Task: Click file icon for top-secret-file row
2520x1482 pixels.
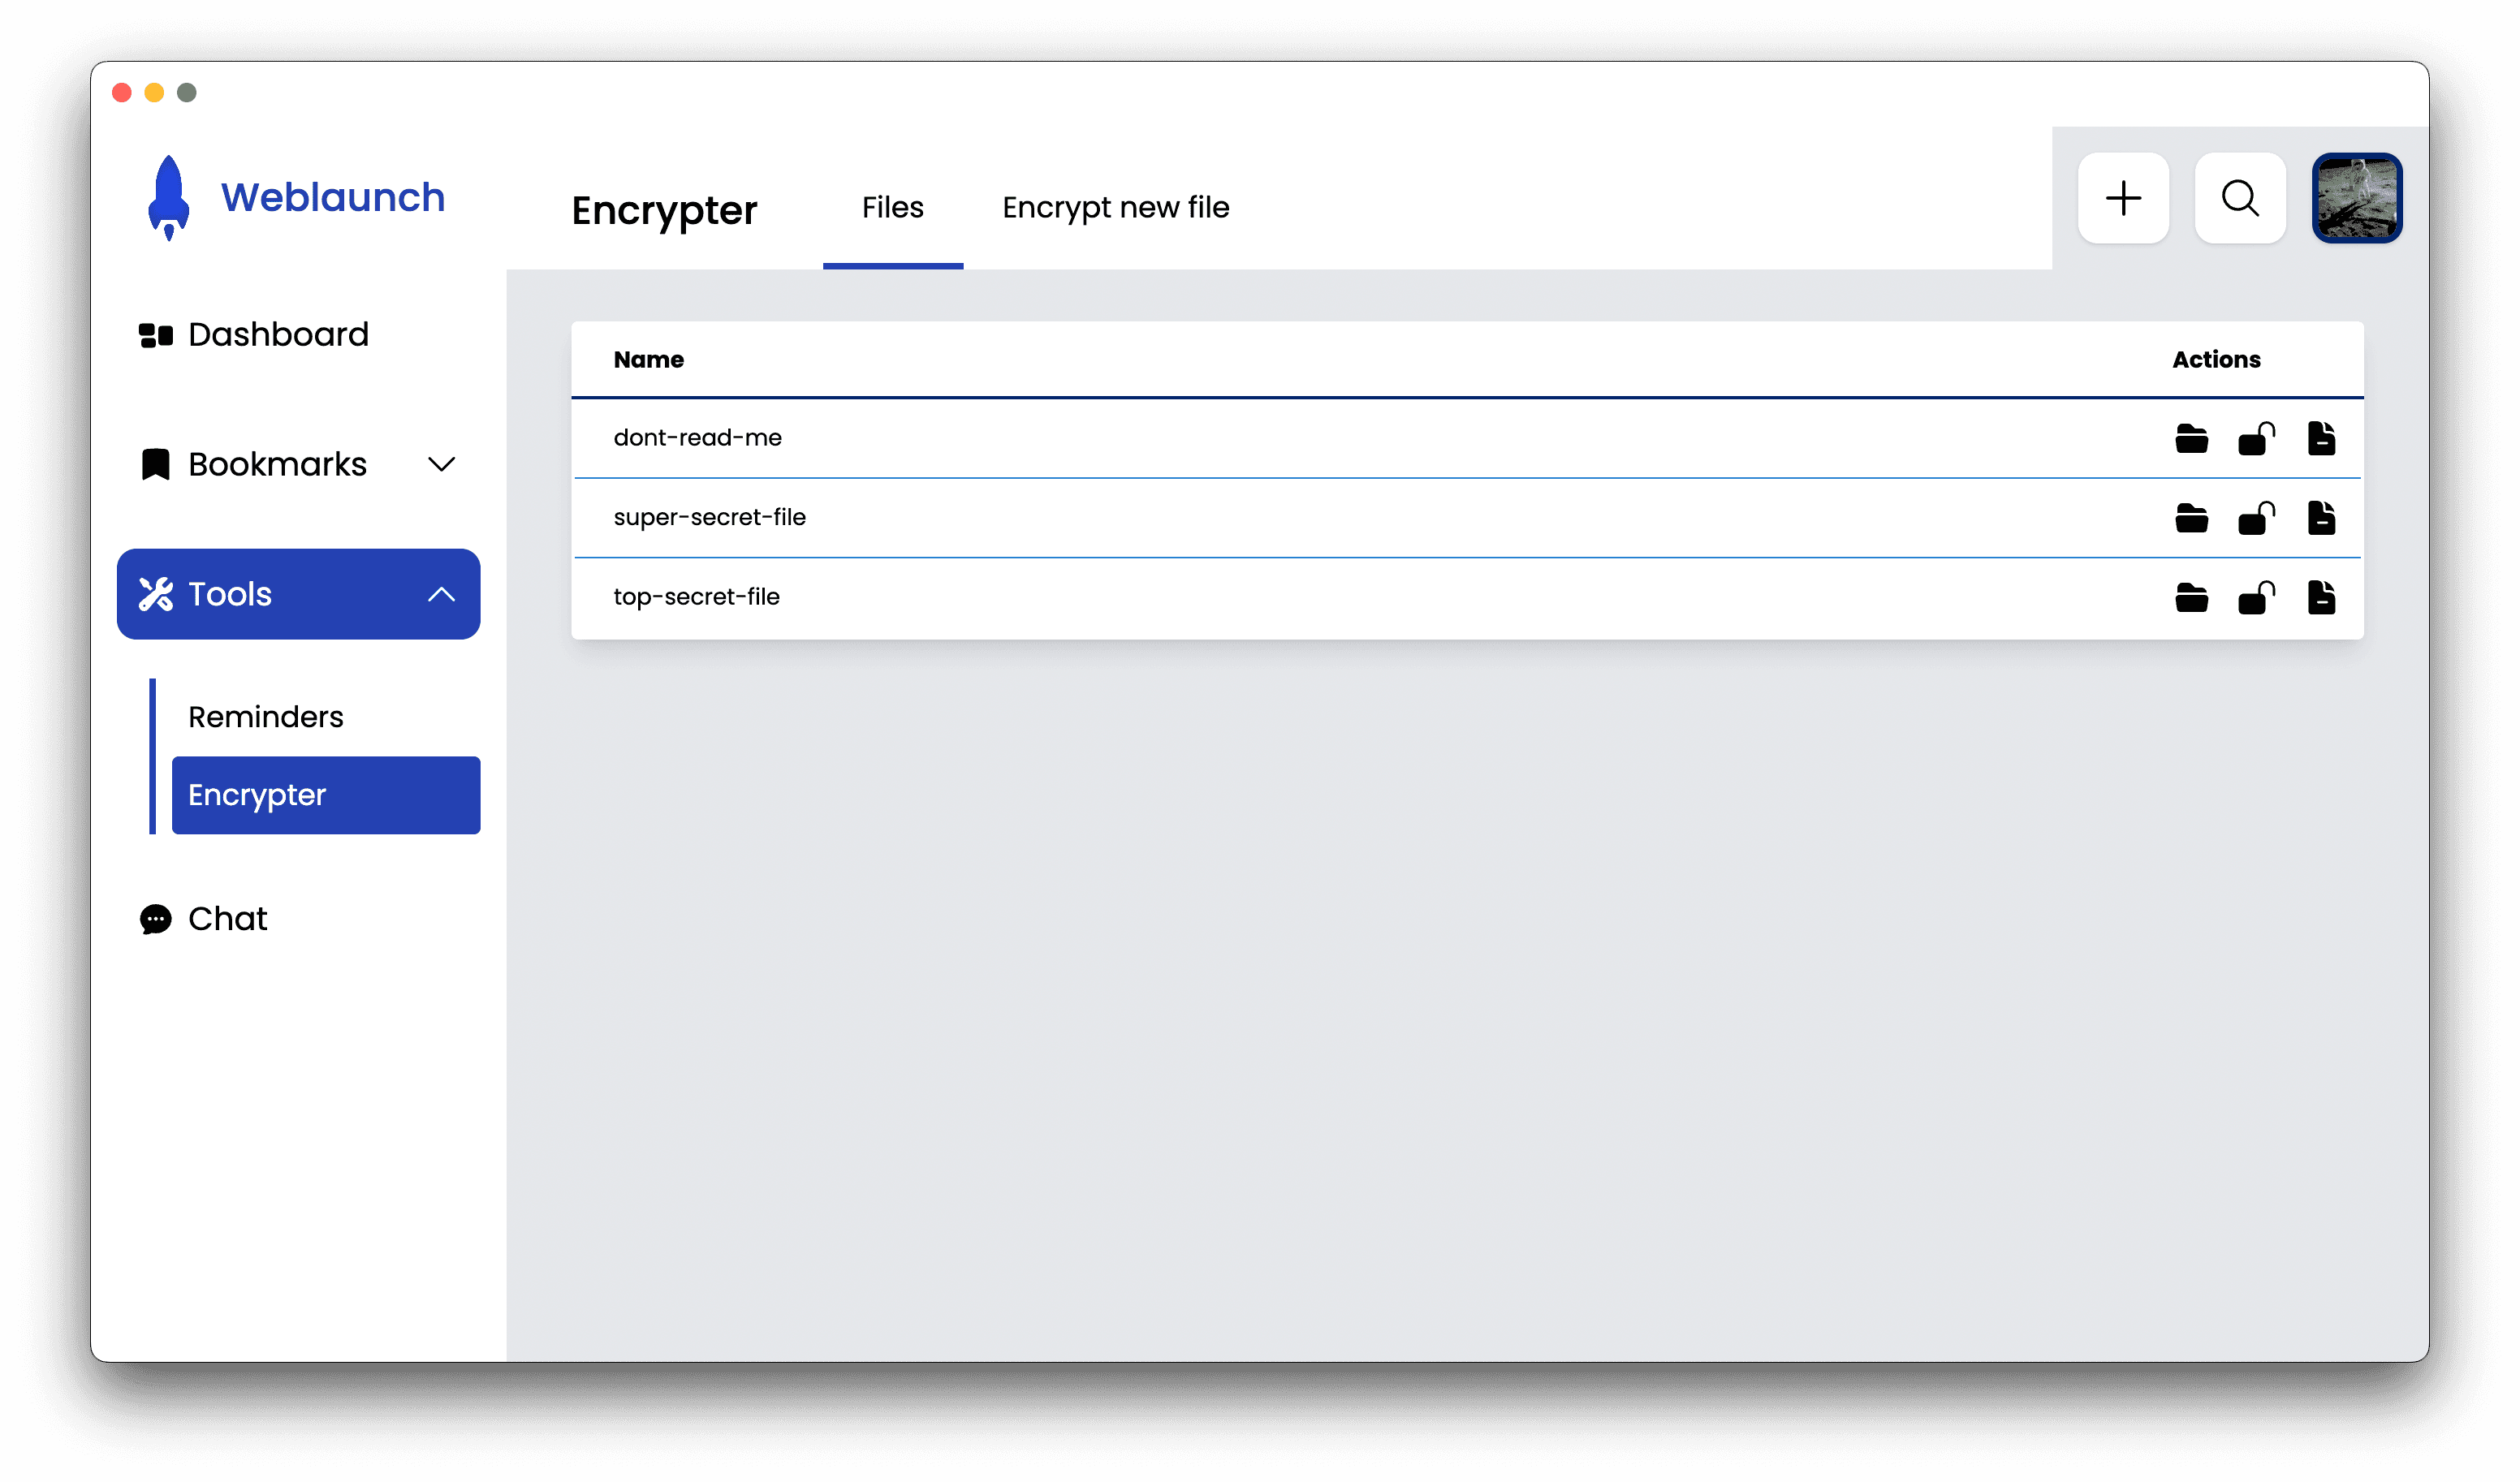Action: [x=2321, y=597]
